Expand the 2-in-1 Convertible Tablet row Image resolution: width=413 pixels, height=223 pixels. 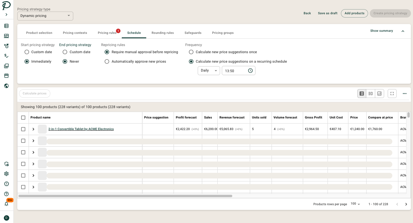click(x=33, y=129)
